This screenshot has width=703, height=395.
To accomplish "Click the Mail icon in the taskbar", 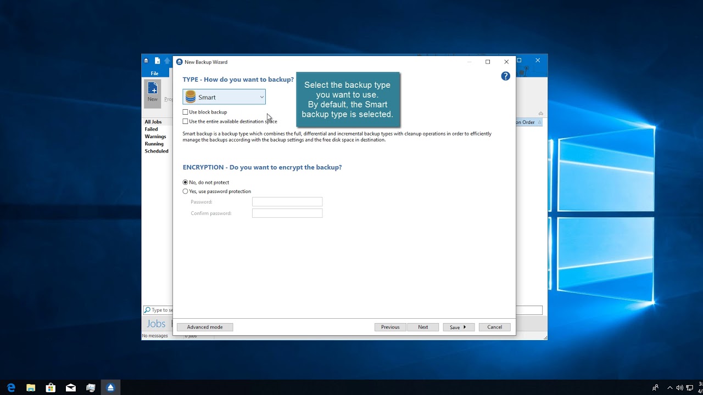I will pos(70,387).
